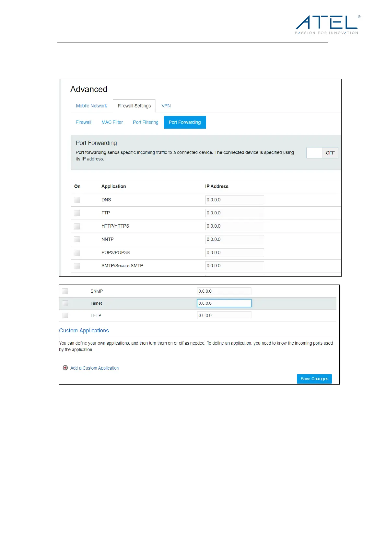Check the TFTP checkbox
386x547 pixels.
pyautogui.click(x=65, y=315)
